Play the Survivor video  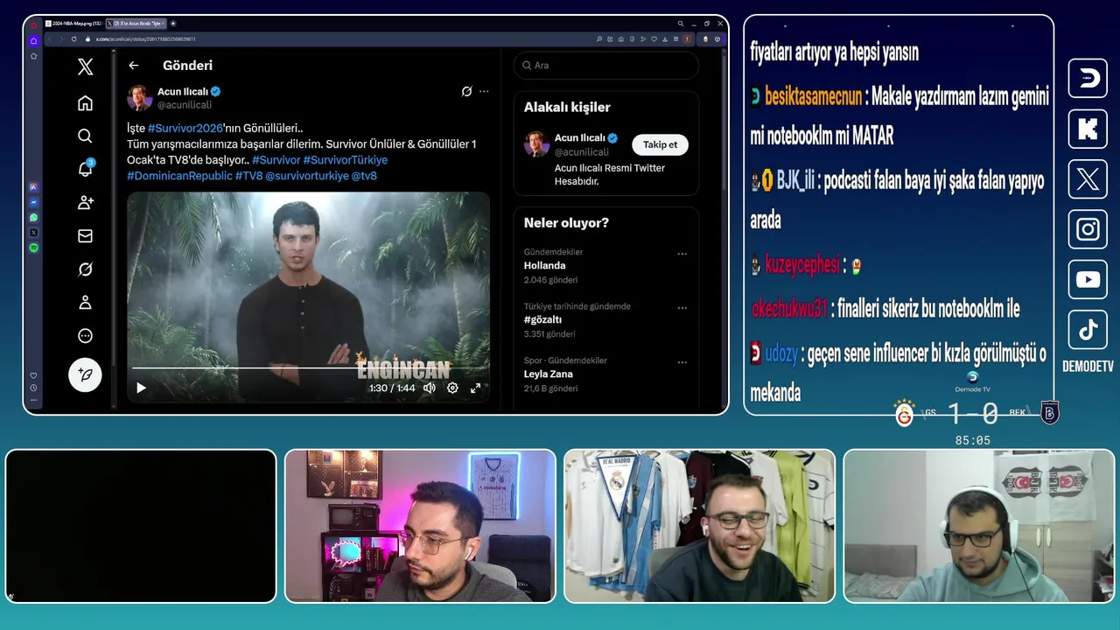[x=142, y=388]
